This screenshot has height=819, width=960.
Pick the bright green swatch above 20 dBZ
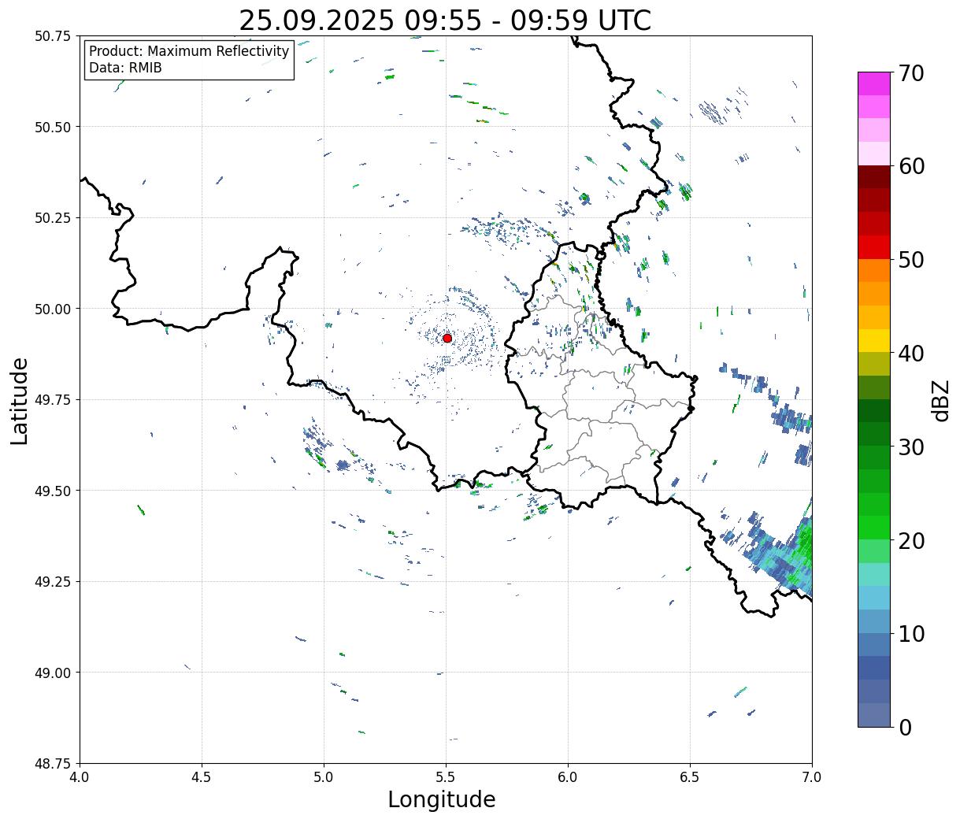pos(874,528)
